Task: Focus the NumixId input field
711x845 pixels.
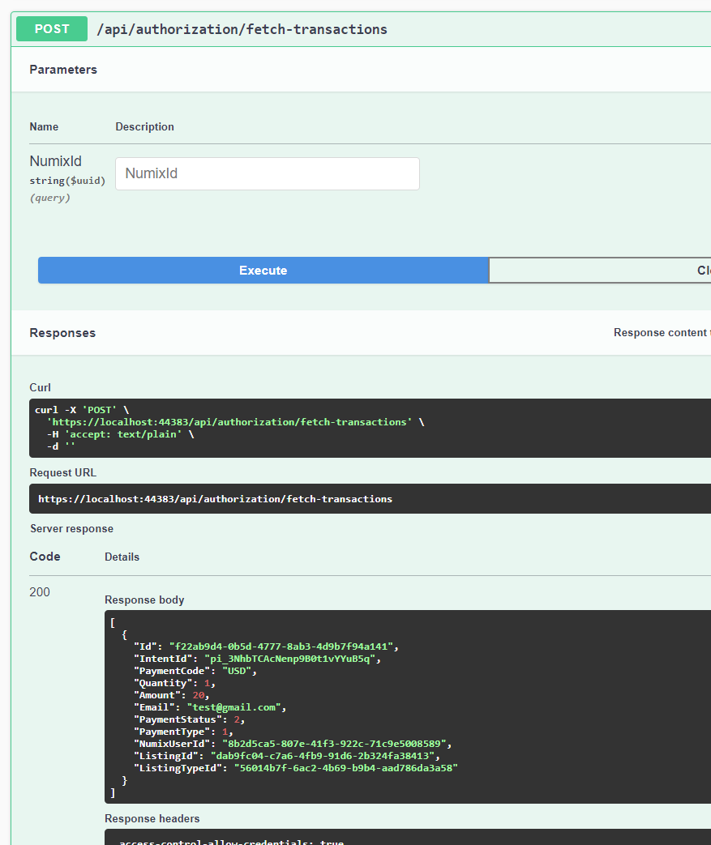Action: coord(267,173)
